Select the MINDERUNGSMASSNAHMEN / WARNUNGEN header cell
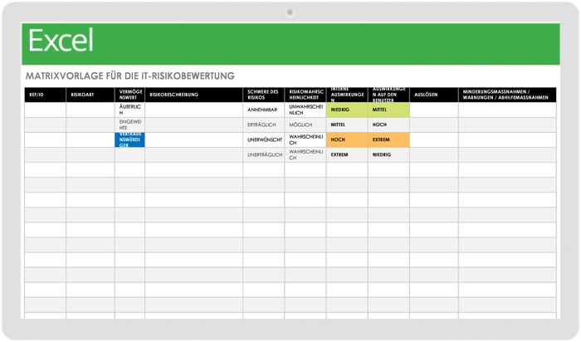 [507, 95]
